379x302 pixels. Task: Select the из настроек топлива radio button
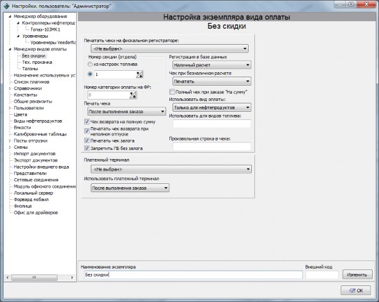pyautogui.click(x=90, y=64)
